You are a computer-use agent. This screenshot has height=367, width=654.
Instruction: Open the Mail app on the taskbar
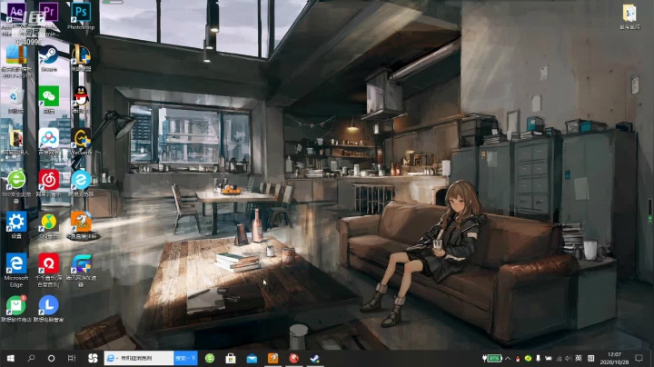point(252,358)
